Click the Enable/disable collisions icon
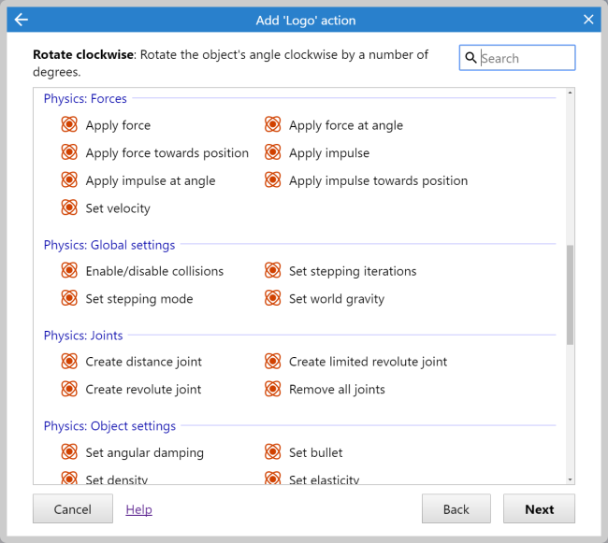Image resolution: width=608 pixels, height=543 pixels. [x=69, y=271]
